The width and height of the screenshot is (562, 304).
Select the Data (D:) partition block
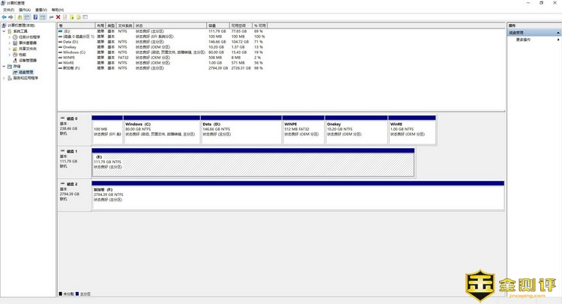click(x=241, y=130)
